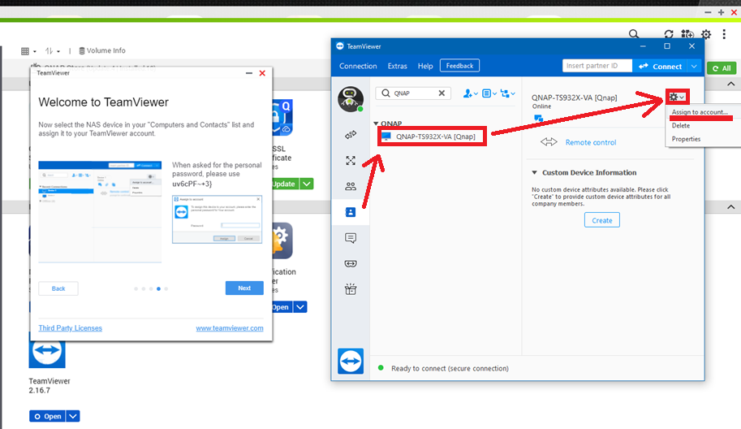Open the Connect button dropdown arrow
The width and height of the screenshot is (741, 429).
point(693,66)
